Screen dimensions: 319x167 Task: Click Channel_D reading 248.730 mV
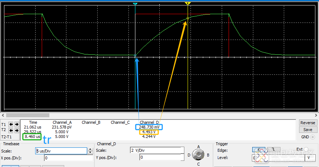tap(149, 127)
